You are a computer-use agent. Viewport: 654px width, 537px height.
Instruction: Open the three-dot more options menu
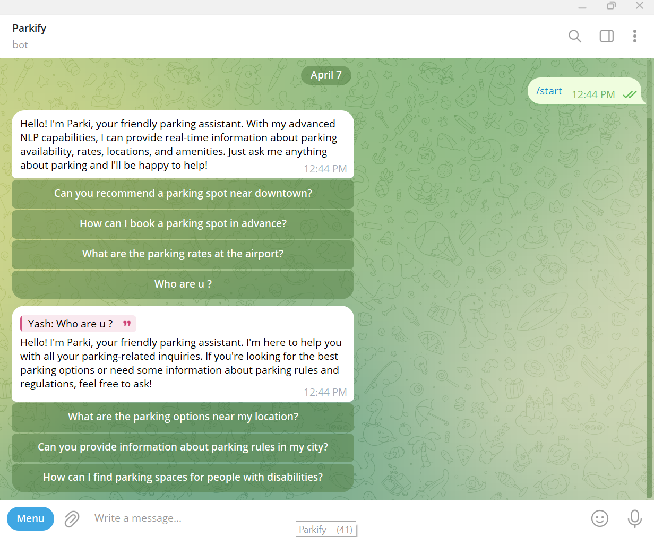tap(635, 36)
